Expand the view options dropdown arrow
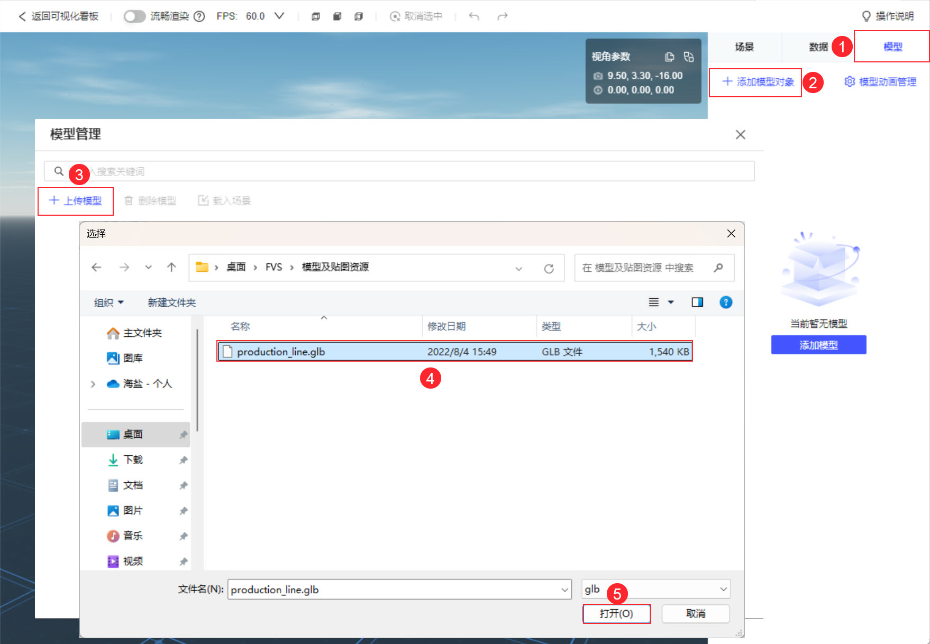 click(x=671, y=302)
